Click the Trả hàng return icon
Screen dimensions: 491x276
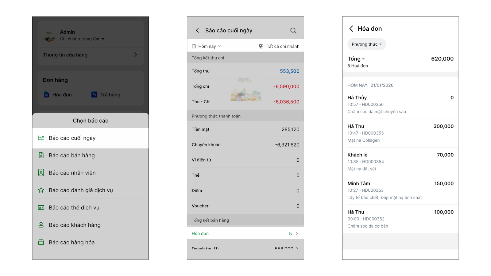click(94, 95)
